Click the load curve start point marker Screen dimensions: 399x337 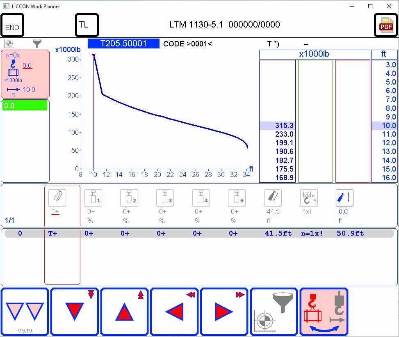(x=93, y=55)
